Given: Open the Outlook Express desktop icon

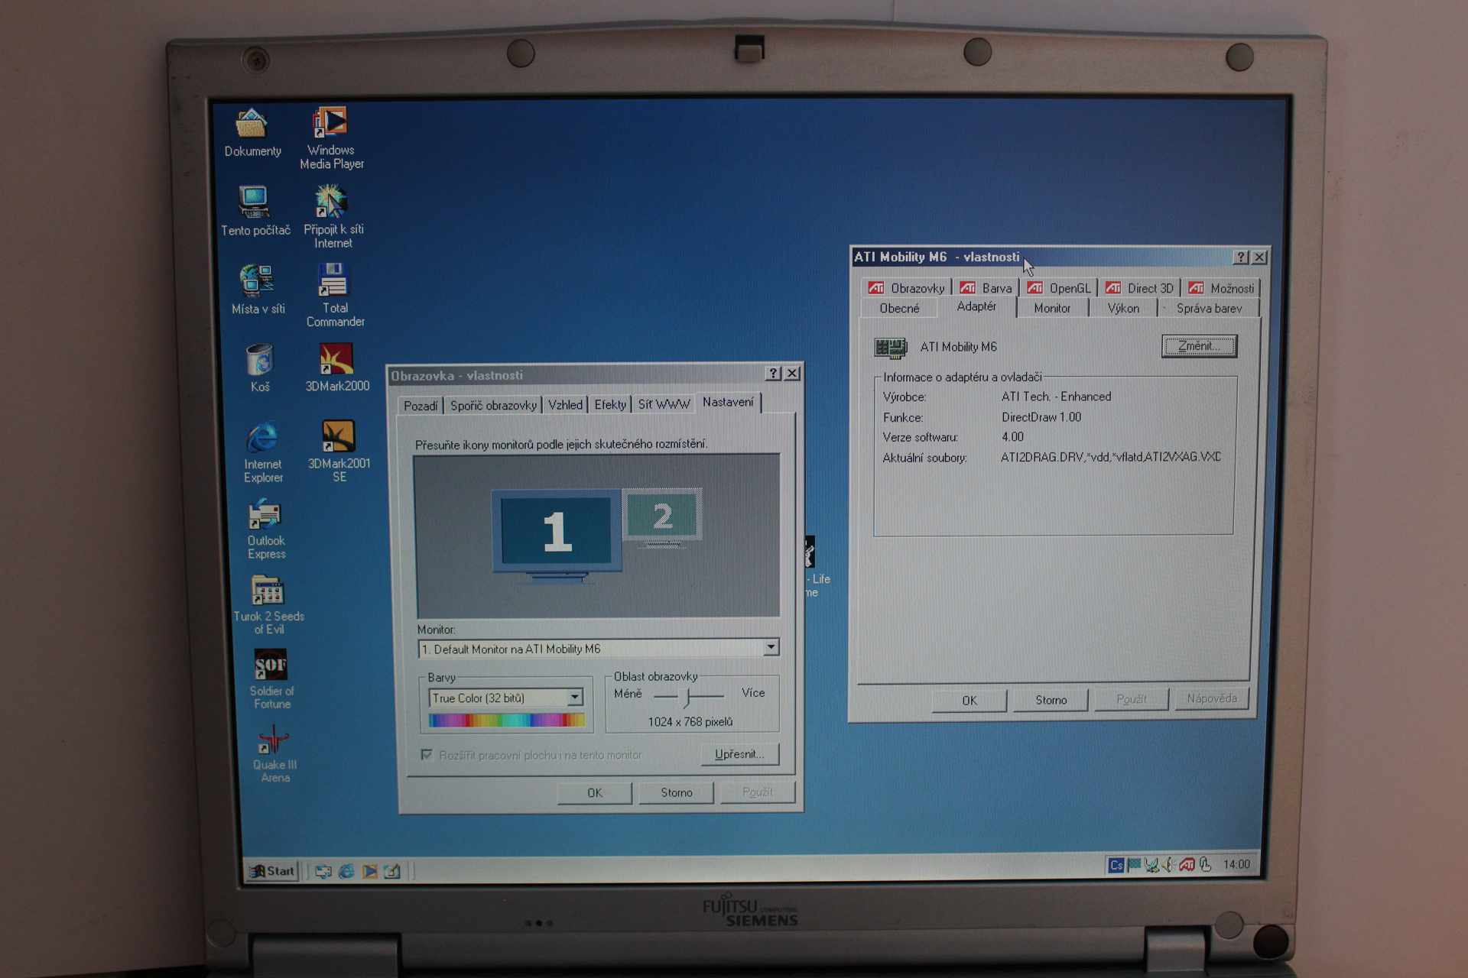Looking at the screenshot, I should click(265, 529).
